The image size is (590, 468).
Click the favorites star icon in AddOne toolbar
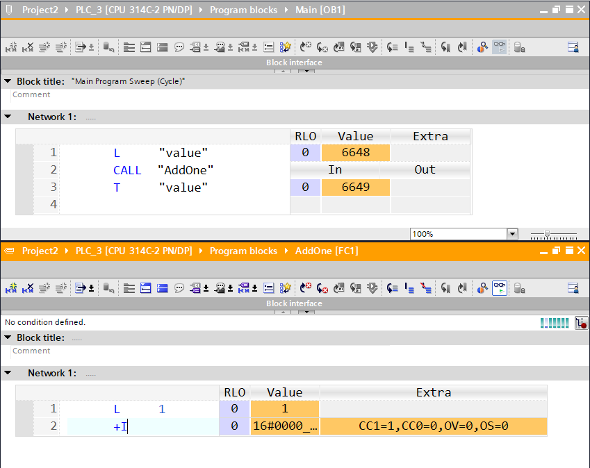[x=285, y=288]
